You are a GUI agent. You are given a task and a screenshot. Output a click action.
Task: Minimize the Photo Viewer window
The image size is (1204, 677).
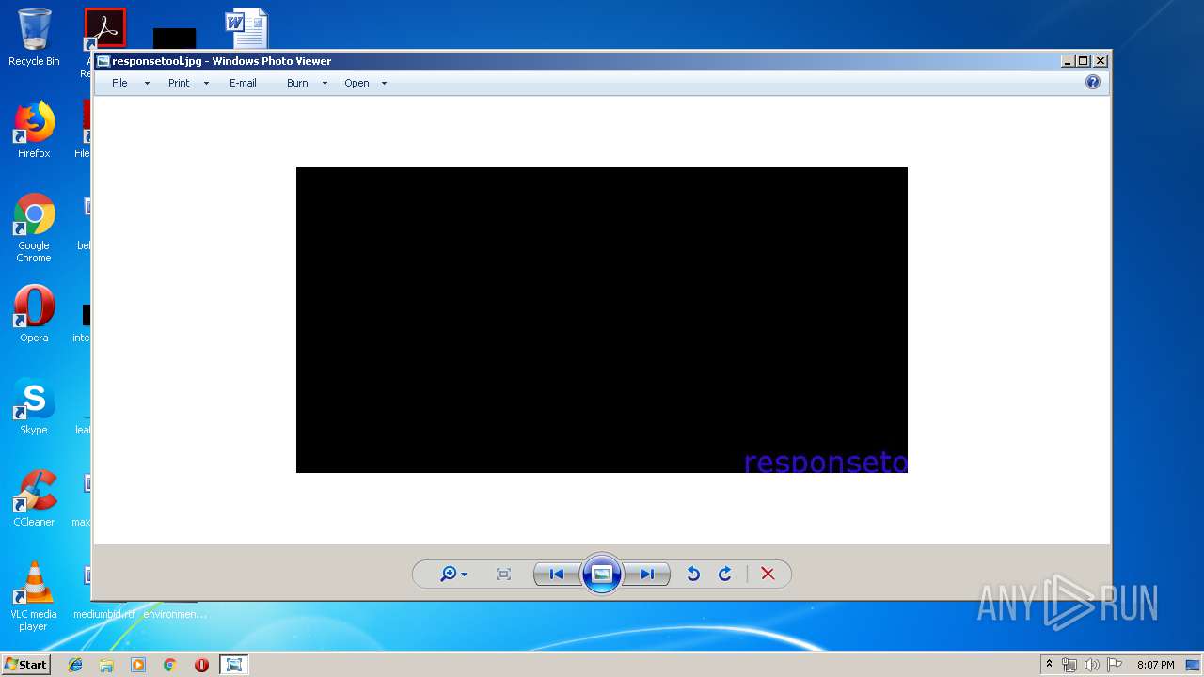(x=1068, y=61)
